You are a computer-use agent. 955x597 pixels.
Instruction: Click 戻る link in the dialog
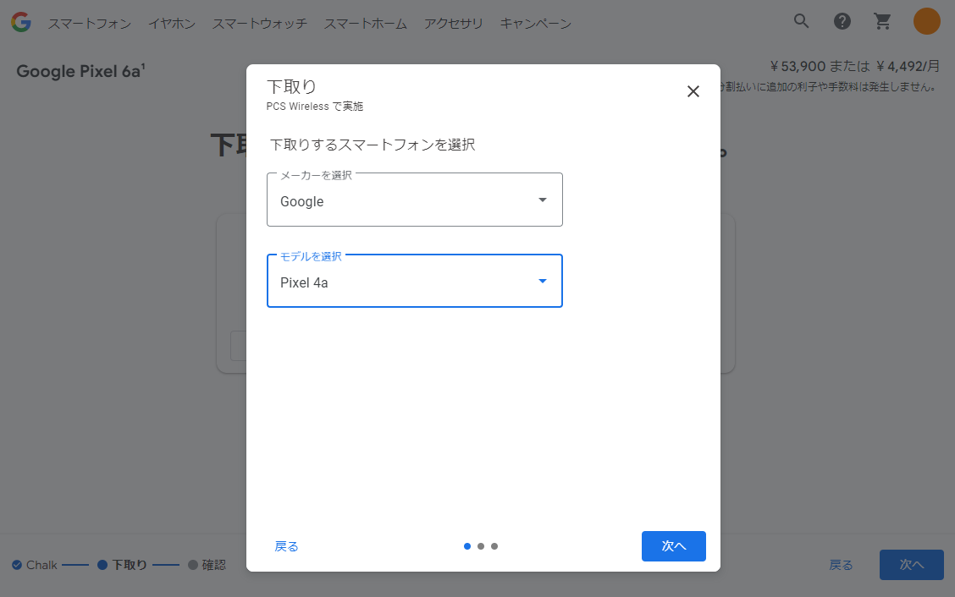(286, 546)
